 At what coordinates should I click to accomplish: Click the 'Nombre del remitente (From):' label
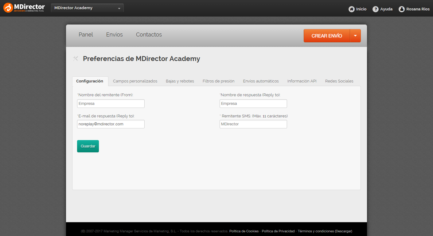pos(105,95)
